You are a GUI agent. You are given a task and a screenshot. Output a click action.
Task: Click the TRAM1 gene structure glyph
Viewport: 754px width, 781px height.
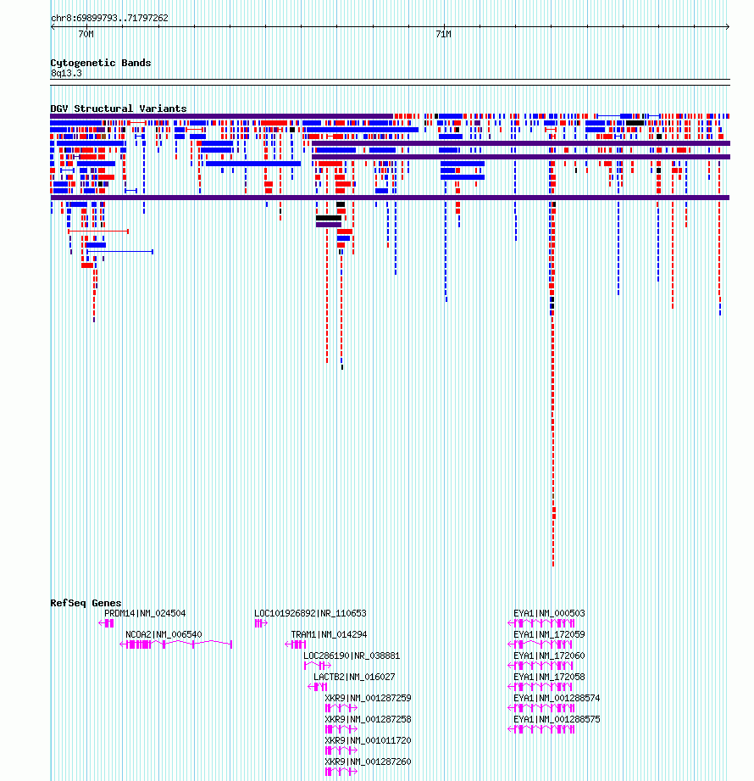pyautogui.click(x=295, y=644)
